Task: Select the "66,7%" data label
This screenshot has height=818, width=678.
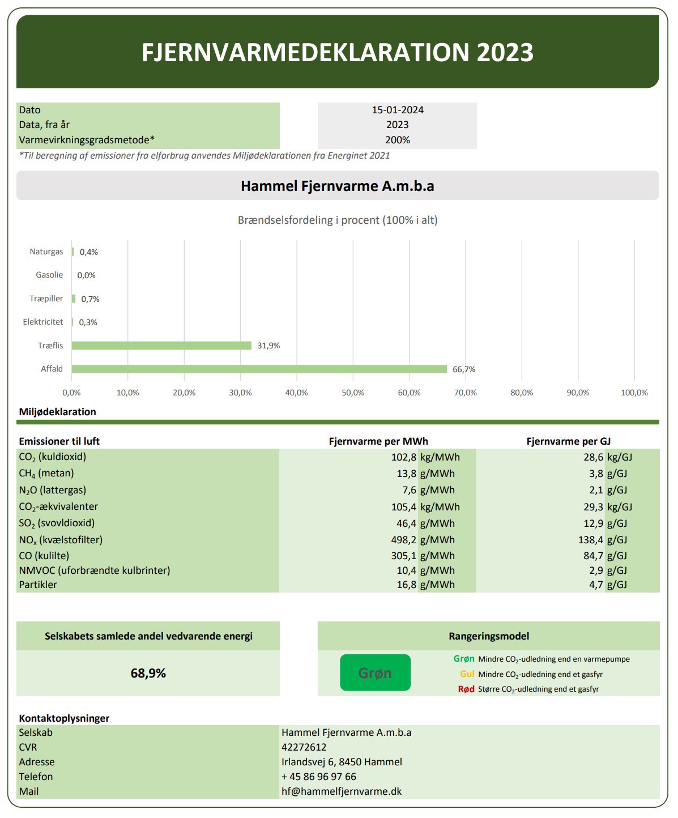Action: coord(464,369)
